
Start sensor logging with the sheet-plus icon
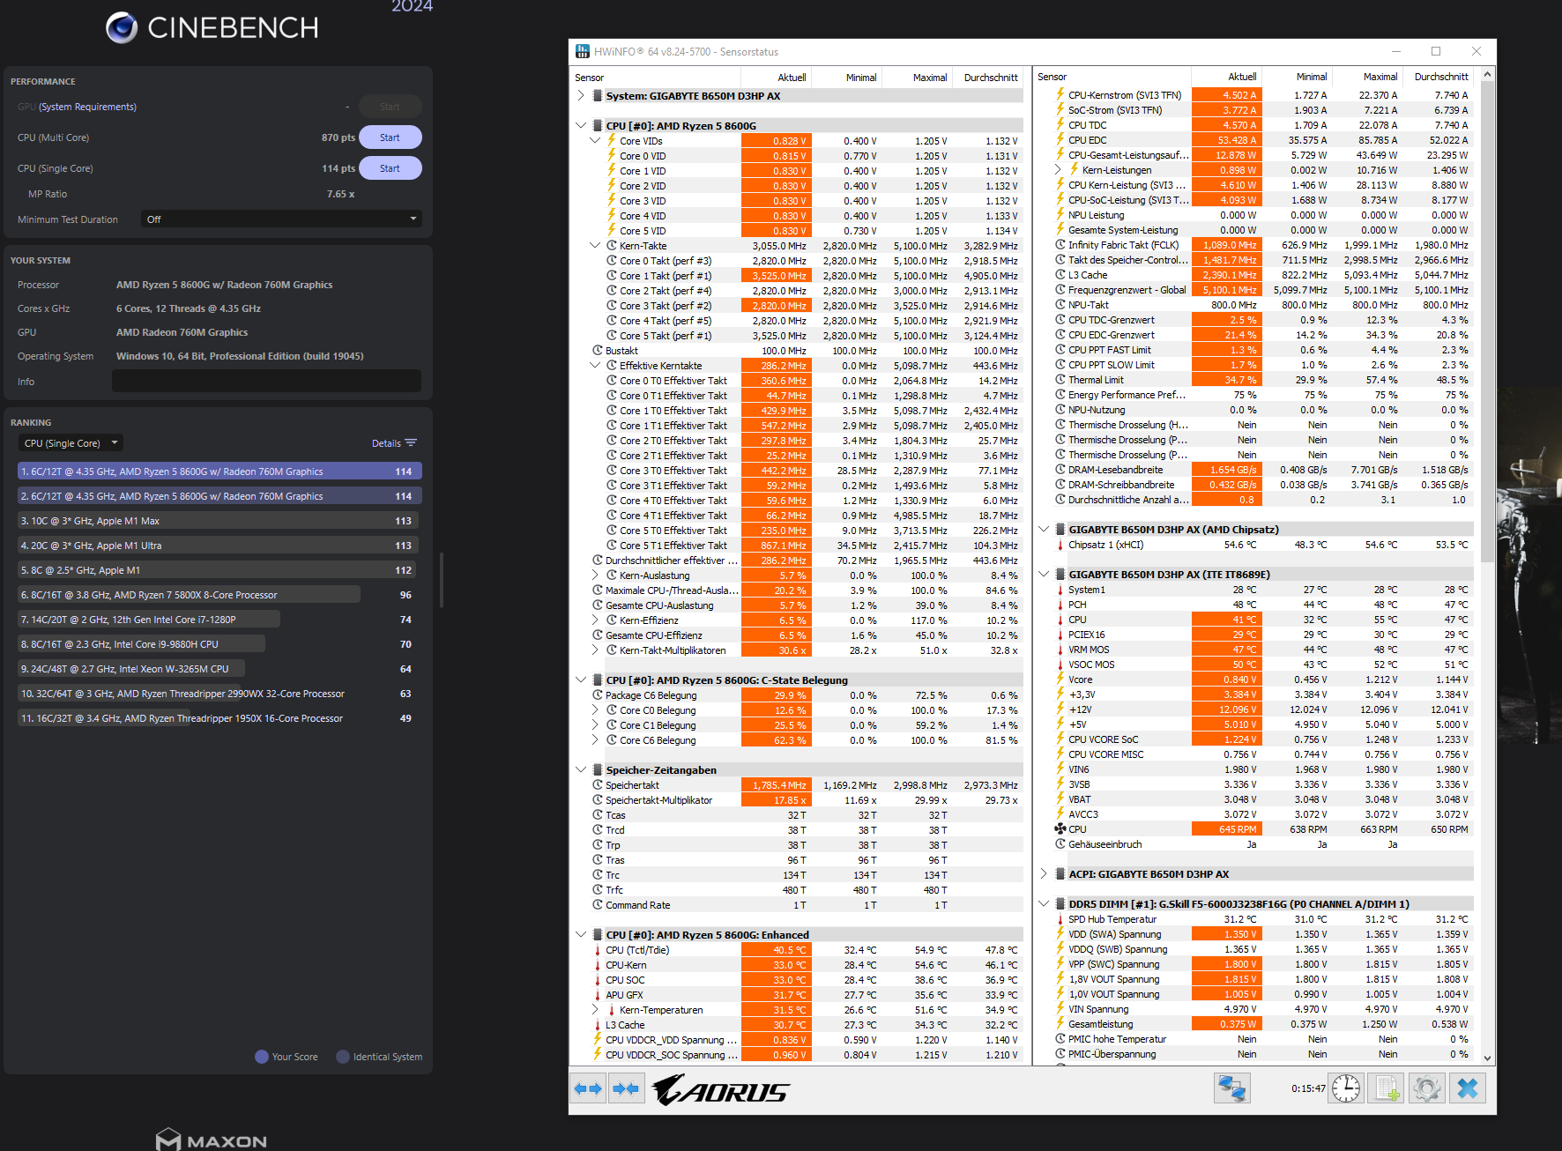[x=1387, y=1088]
